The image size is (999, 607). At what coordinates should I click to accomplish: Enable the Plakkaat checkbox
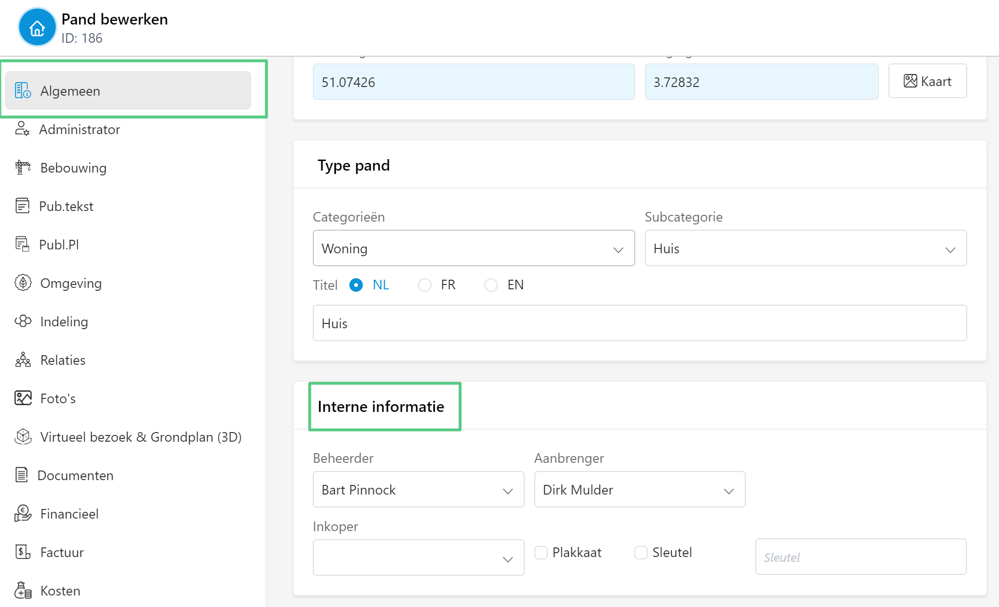point(541,553)
